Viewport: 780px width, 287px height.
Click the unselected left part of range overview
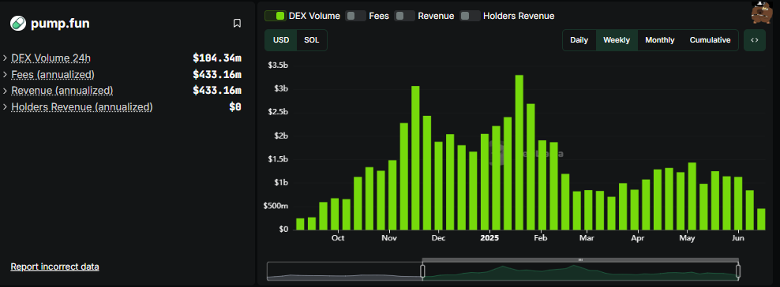[344, 271]
